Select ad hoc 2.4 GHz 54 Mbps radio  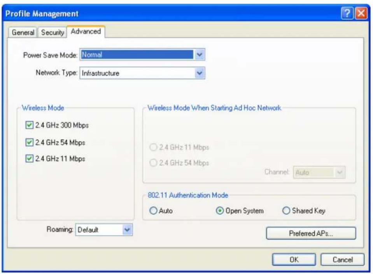(153, 163)
